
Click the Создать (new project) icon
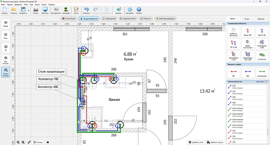point(4,10)
